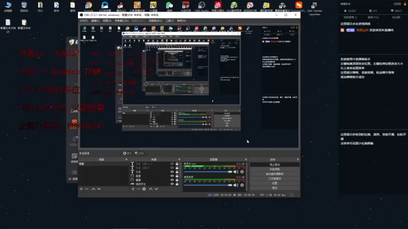Viewport: 408px width, 229px height.
Task: Toggle lock on 绝地求生 source
Action: click(177, 184)
